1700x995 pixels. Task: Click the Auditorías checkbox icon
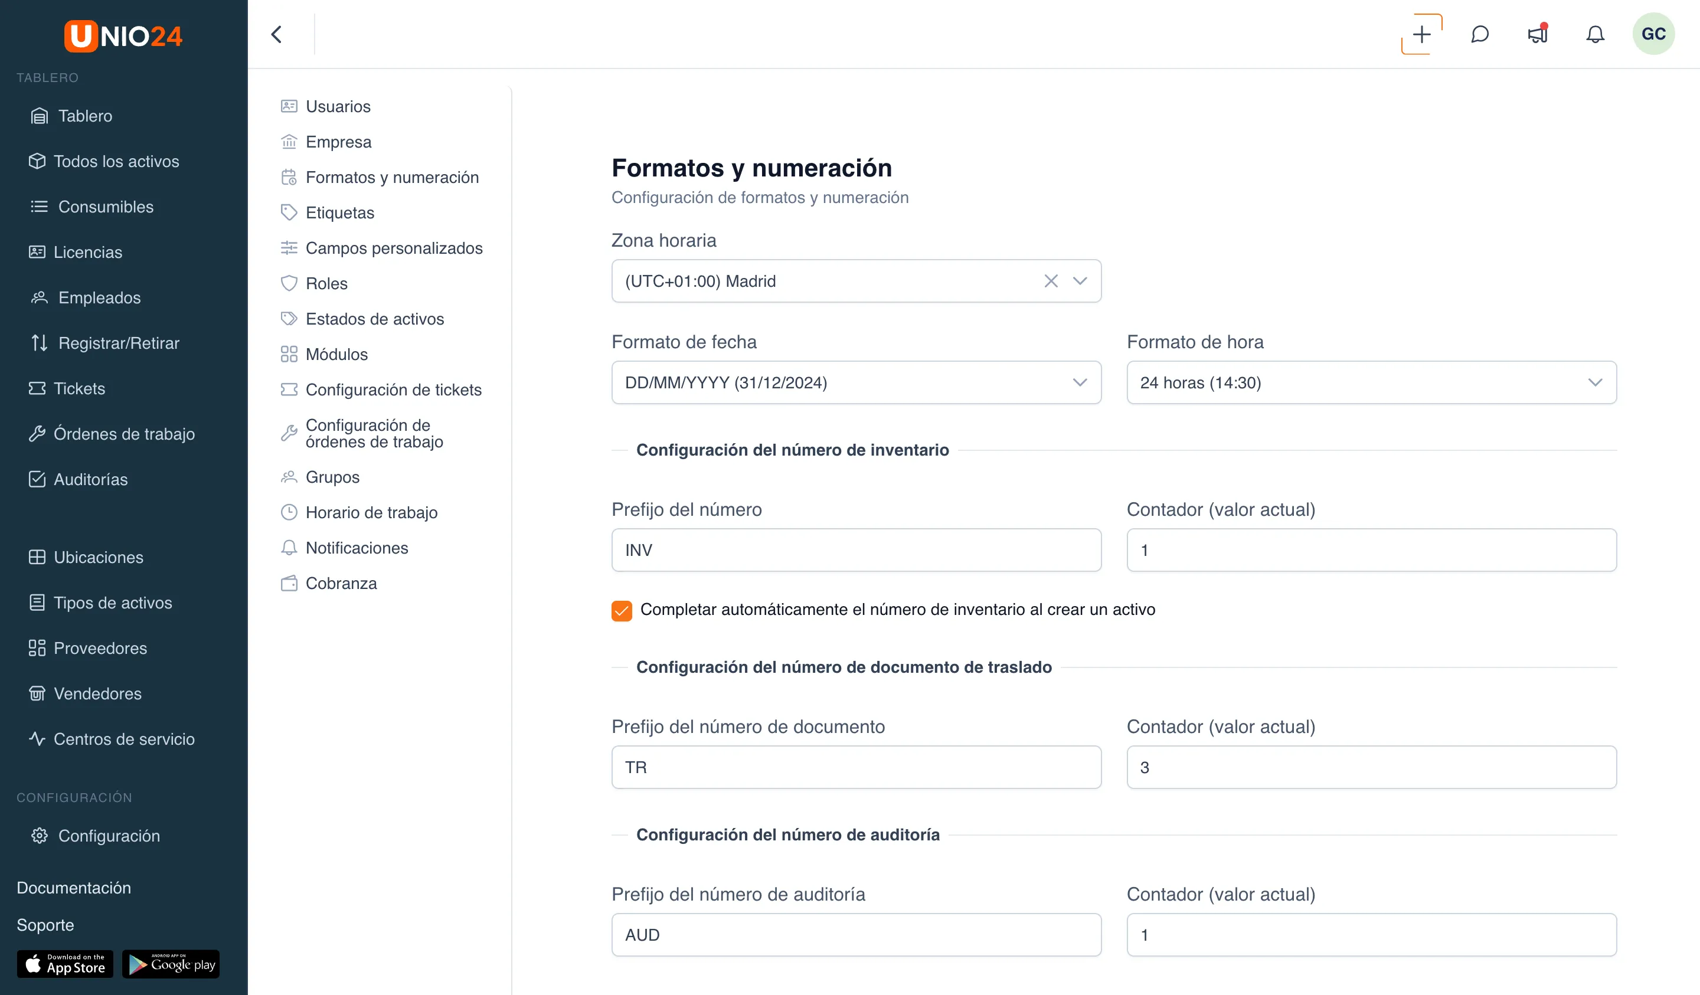point(37,479)
